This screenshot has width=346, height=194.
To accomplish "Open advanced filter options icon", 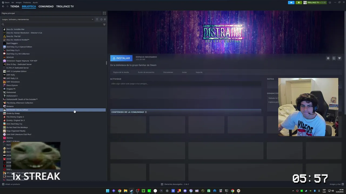I will (104, 25).
